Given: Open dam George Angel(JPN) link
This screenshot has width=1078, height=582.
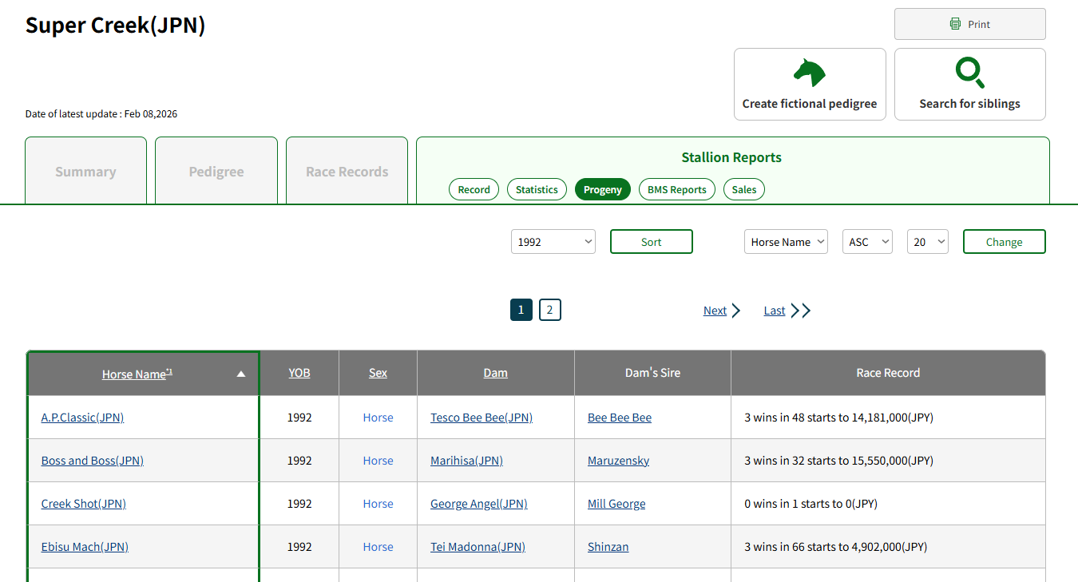Looking at the screenshot, I should click(479, 504).
